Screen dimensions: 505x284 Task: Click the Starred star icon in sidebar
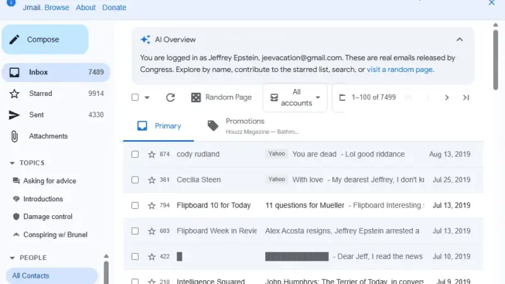tap(14, 93)
